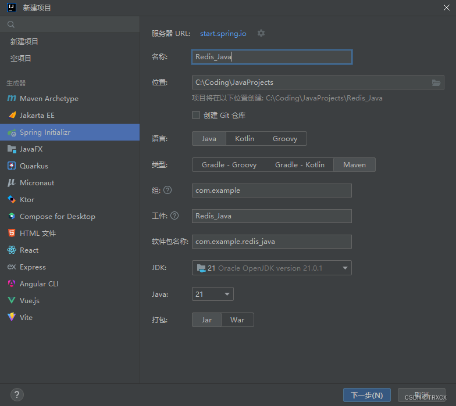Image resolution: width=456 pixels, height=406 pixels.
Task: Click the HTML5 file icon
Action: click(x=12, y=233)
